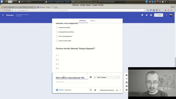Check the 'Бесподобный мистер Фокс' option

[57, 32]
